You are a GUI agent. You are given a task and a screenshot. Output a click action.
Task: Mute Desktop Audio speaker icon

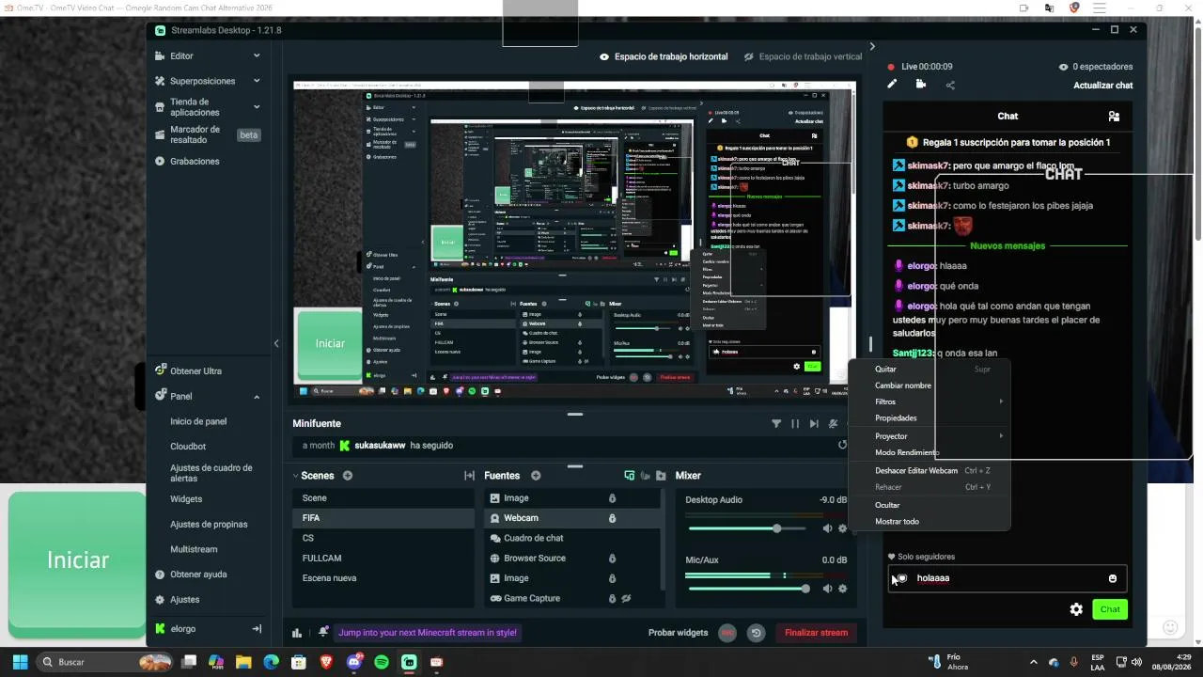point(827,528)
